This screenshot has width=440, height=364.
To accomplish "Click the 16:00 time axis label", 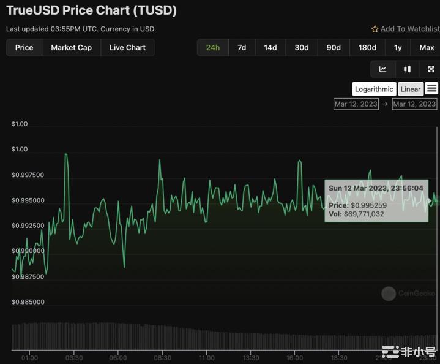I will coord(294,358).
